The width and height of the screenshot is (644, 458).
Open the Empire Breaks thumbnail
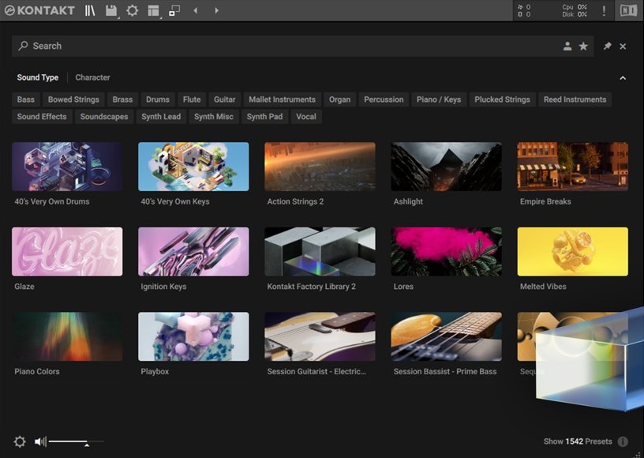572,167
